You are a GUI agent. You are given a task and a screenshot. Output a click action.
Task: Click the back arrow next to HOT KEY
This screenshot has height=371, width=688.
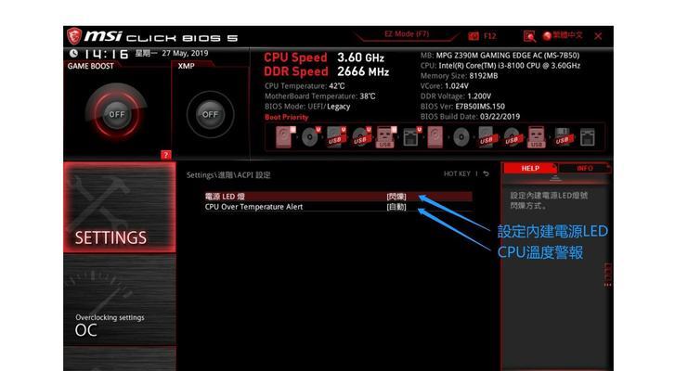487,173
